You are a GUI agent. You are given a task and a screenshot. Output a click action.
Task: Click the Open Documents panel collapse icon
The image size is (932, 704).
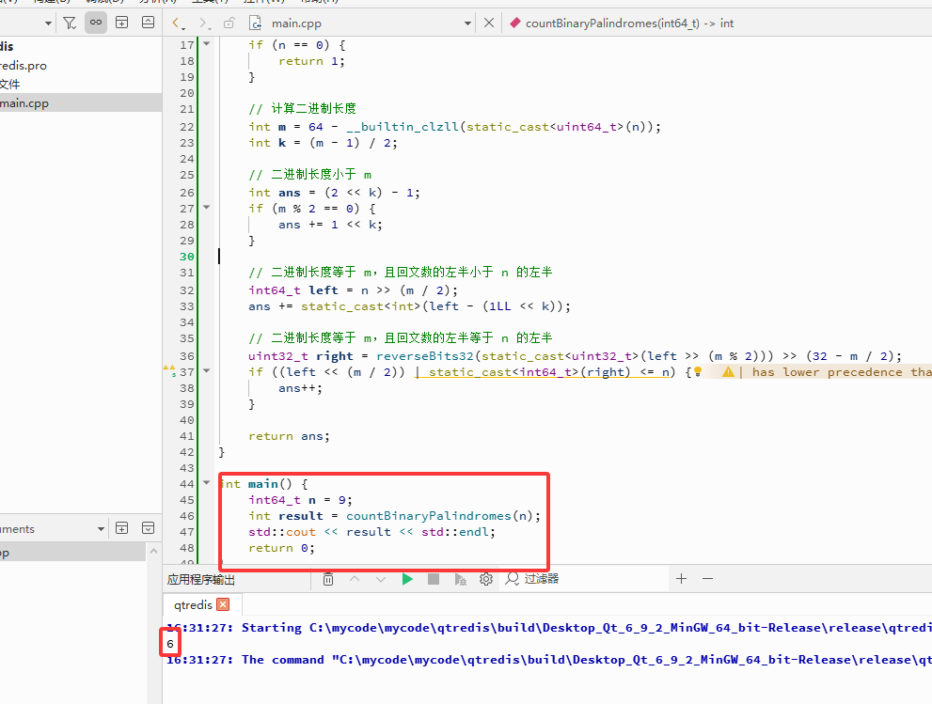[x=148, y=528]
